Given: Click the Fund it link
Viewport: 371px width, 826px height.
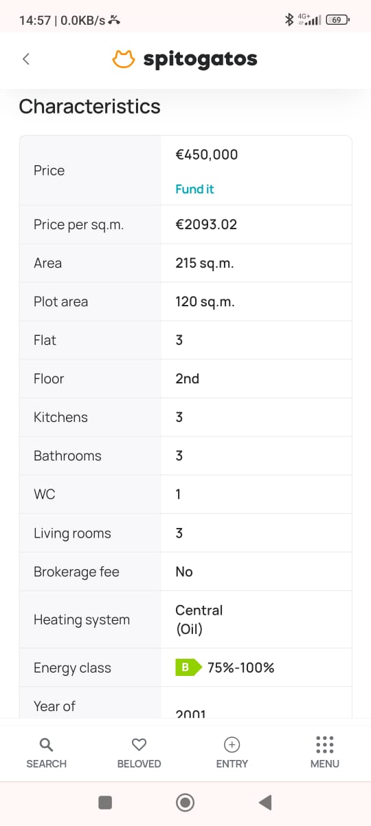Looking at the screenshot, I should (x=194, y=189).
